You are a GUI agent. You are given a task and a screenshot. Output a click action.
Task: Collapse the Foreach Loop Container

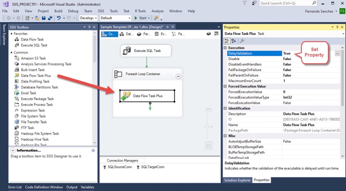point(178,76)
